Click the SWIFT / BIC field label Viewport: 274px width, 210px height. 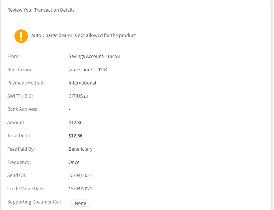(20, 96)
